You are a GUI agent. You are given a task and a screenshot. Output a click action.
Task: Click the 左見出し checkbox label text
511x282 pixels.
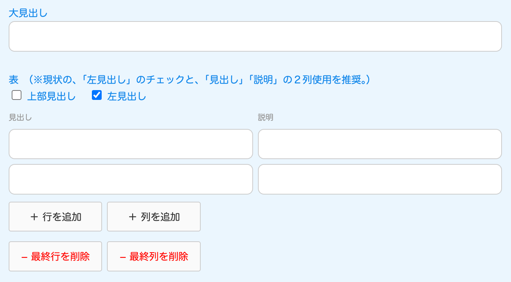click(x=127, y=97)
